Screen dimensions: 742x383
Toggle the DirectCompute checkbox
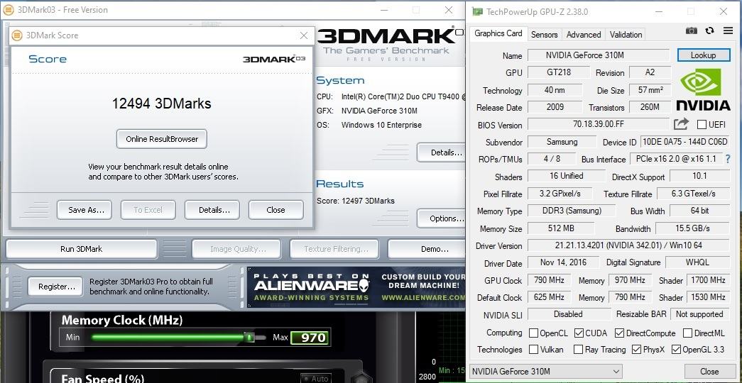pyautogui.click(x=619, y=333)
